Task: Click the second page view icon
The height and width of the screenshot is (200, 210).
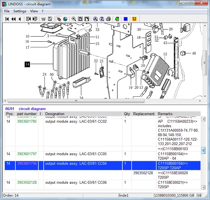Action: (87, 19)
